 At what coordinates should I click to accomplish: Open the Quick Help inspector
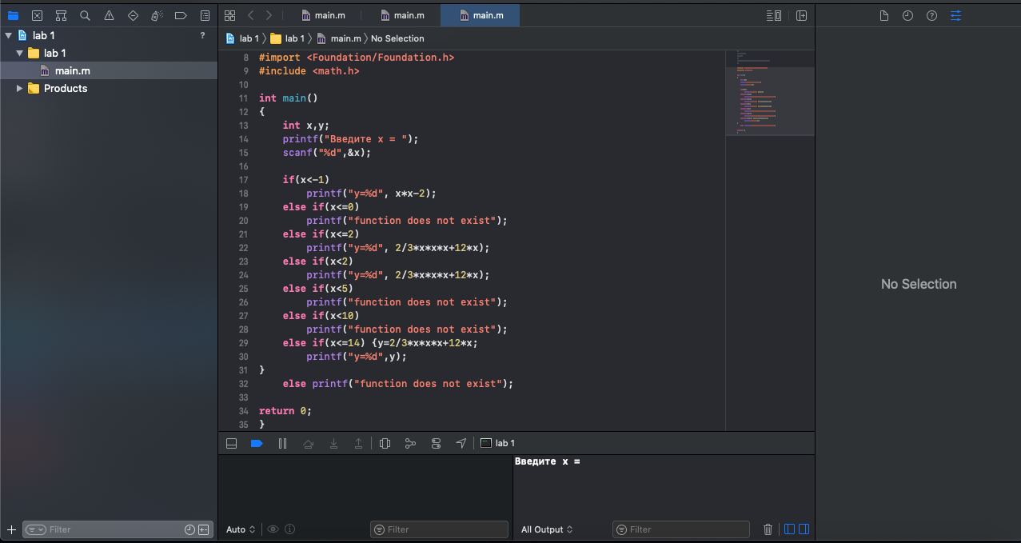pos(931,15)
